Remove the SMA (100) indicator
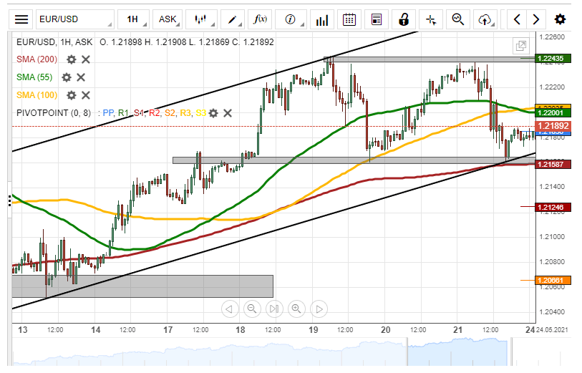The height and width of the screenshot is (373, 582). (86, 95)
